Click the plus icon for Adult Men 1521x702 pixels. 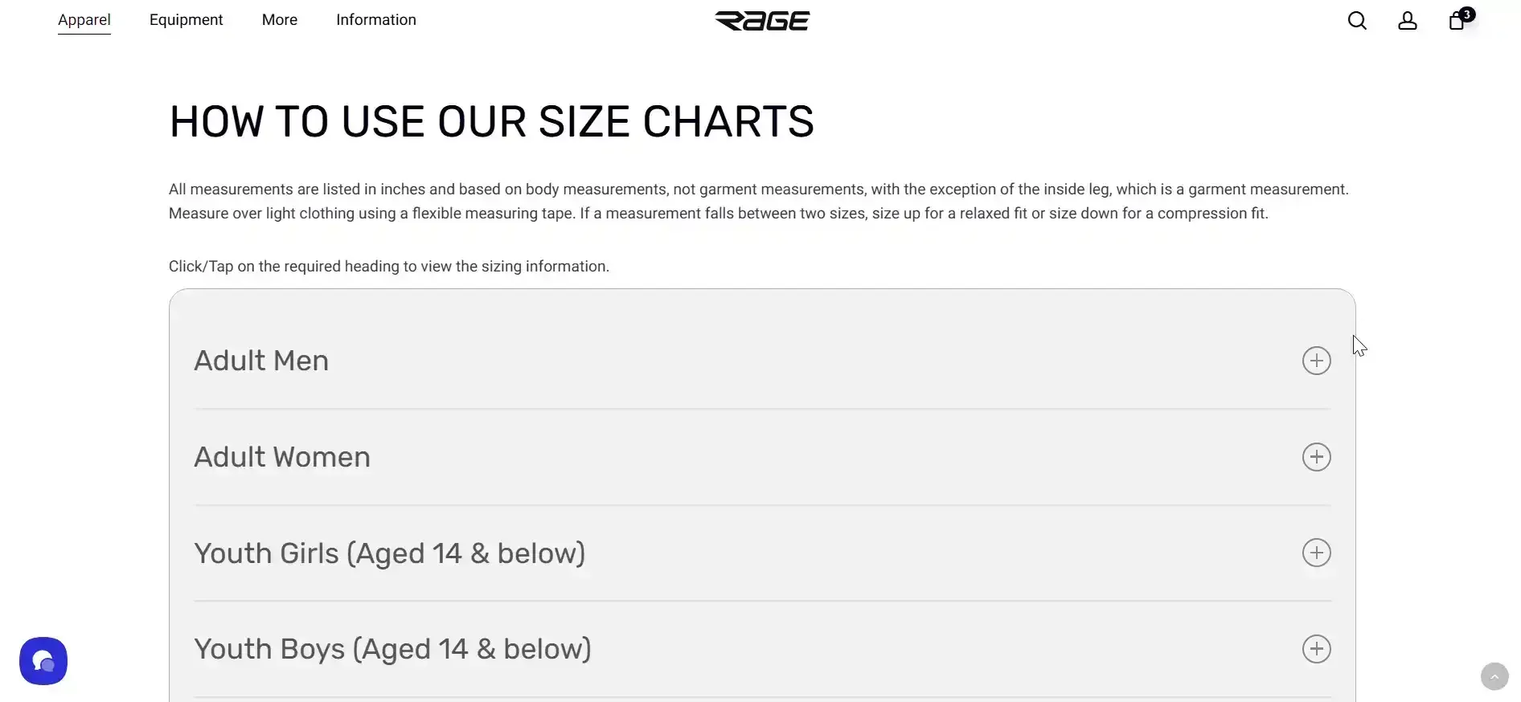point(1316,361)
